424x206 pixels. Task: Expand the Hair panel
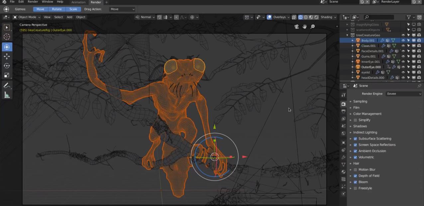(356, 163)
